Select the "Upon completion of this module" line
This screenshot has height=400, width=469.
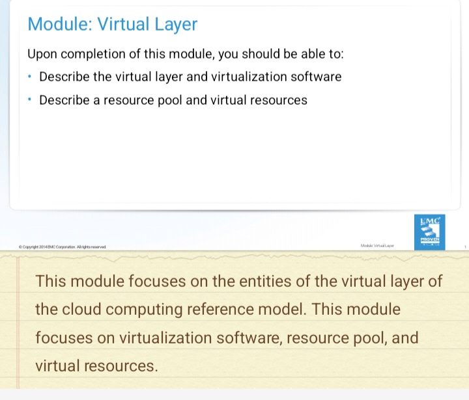(x=185, y=53)
